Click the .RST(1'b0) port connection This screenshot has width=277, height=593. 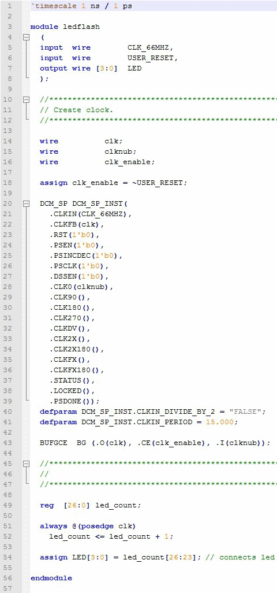74,235
